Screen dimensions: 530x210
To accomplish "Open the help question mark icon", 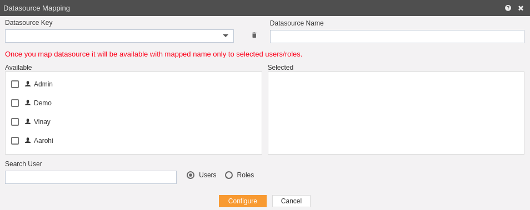I will (508, 8).
